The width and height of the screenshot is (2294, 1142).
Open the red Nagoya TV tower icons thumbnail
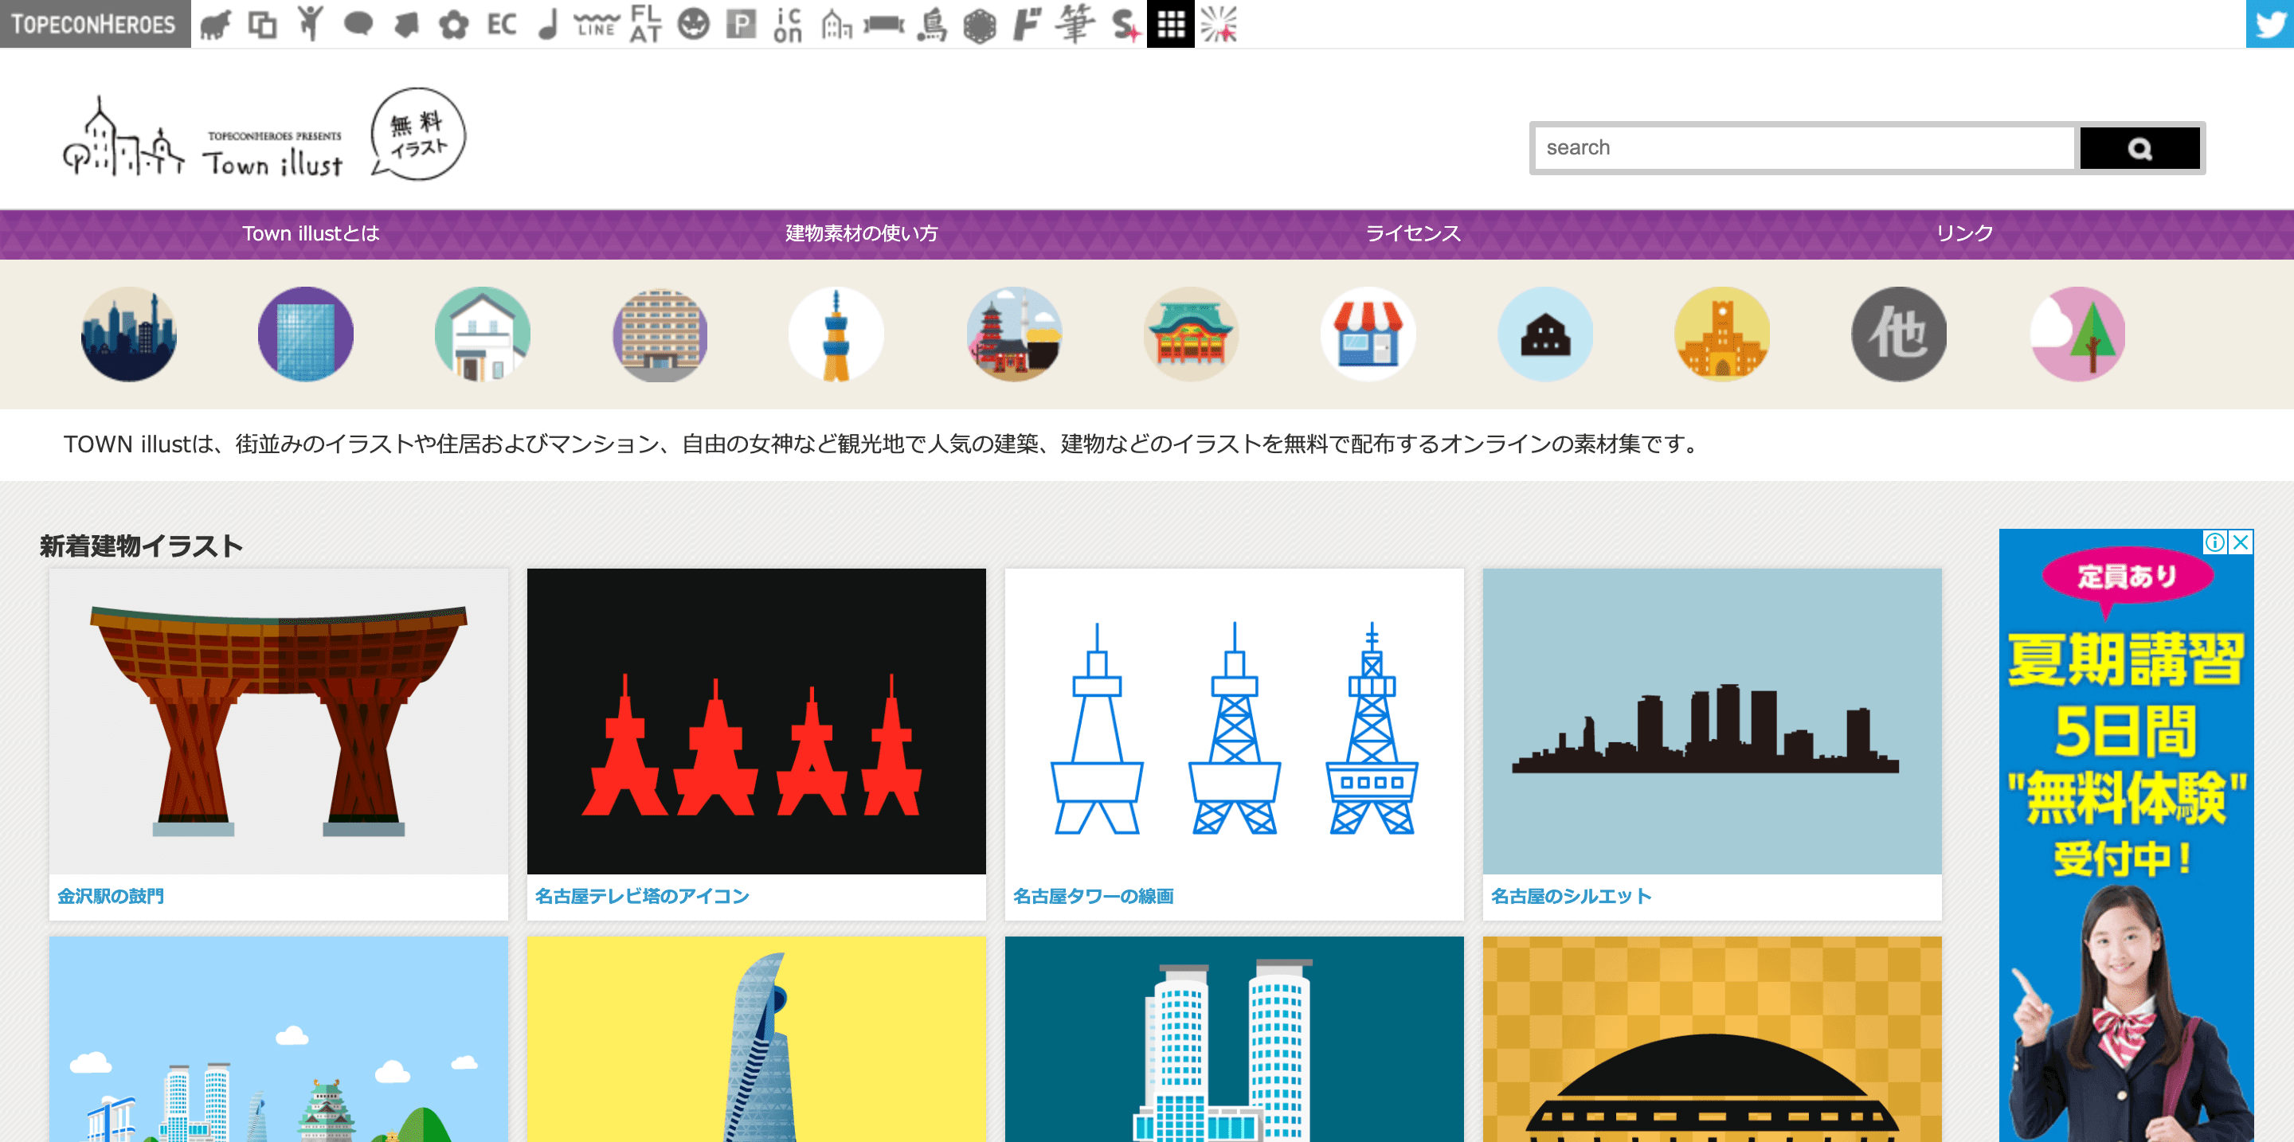756,722
